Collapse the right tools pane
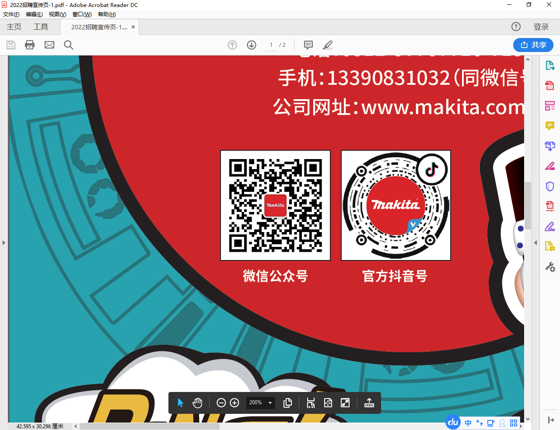The height and width of the screenshot is (430, 560). (535, 243)
